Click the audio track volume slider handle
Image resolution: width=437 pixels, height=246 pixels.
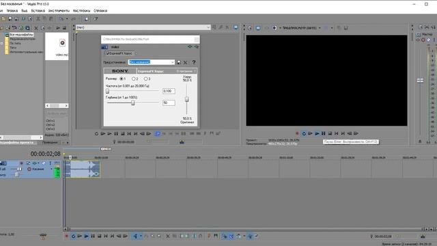pos(18,169)
